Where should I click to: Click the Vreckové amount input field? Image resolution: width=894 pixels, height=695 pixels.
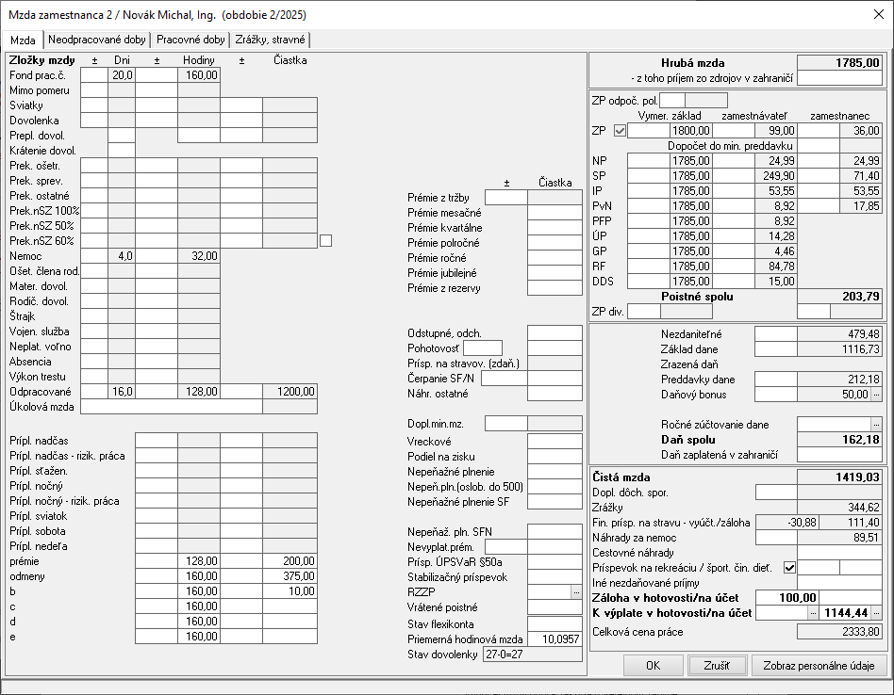point(555,440)
